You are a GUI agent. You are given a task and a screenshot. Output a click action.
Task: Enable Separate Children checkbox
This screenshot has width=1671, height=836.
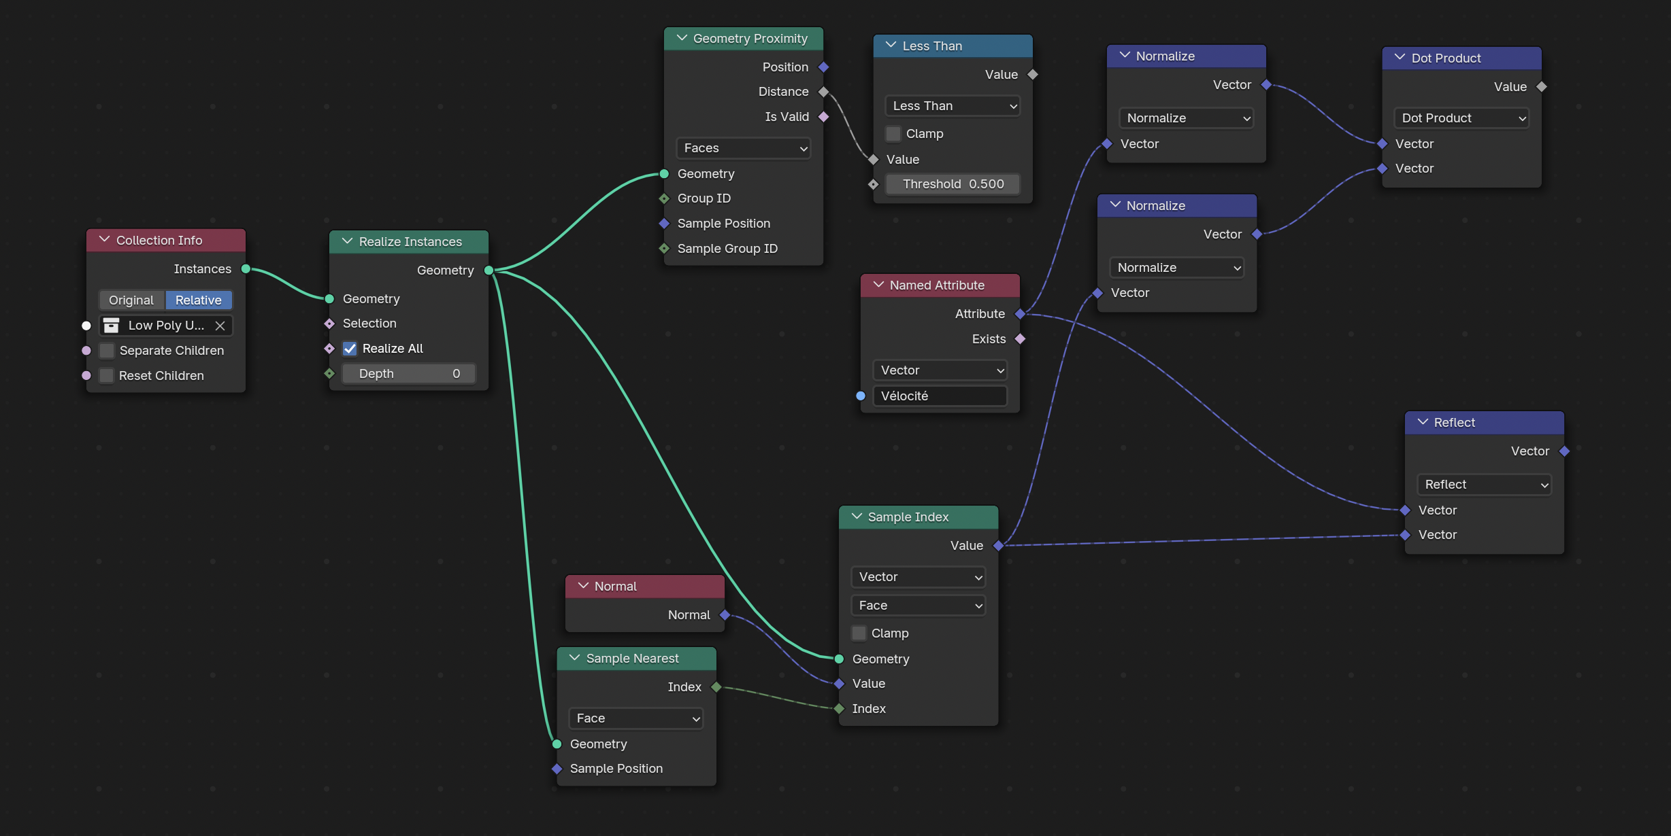pos(107,351)
